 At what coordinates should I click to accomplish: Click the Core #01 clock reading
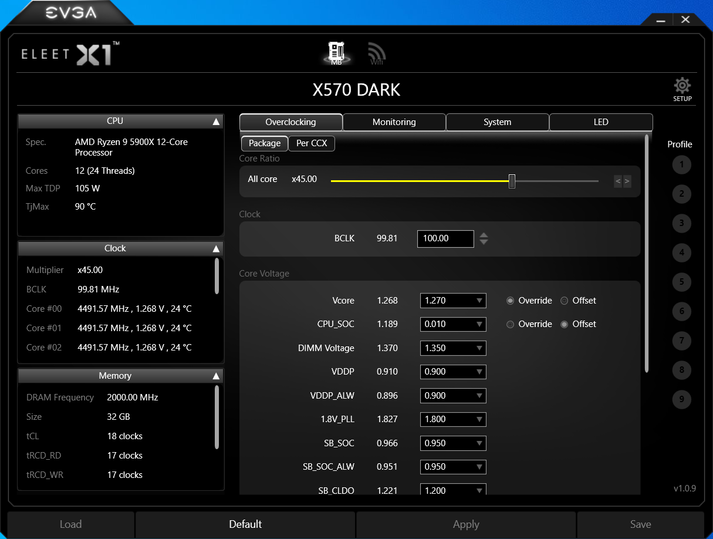pos(134,328)
